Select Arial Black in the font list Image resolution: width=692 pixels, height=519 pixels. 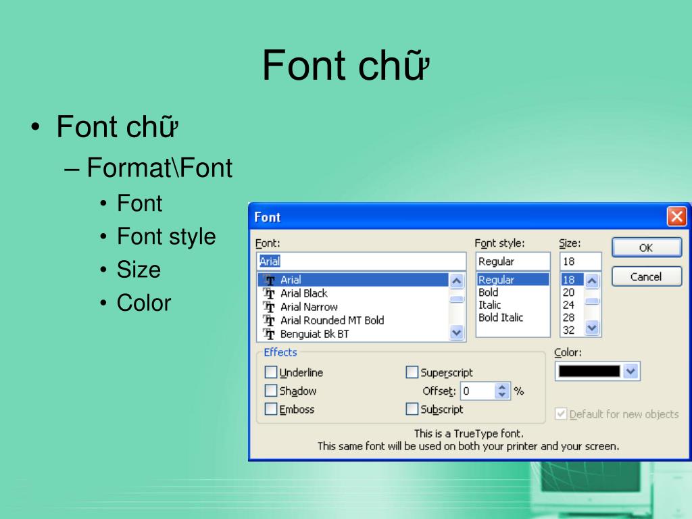[x=353, y=293]
